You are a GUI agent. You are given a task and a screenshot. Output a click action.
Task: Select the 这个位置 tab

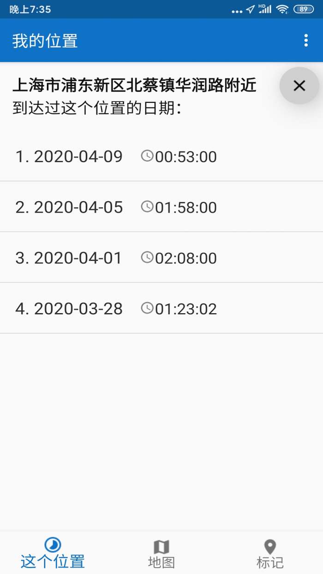53,554
